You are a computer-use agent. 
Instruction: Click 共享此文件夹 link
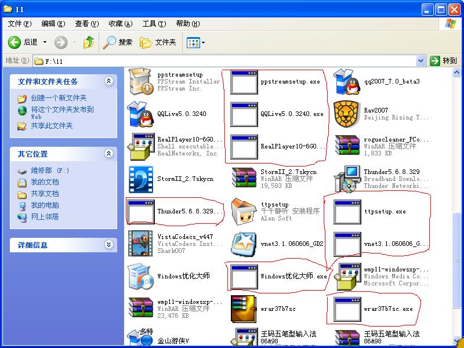(52, 126)
